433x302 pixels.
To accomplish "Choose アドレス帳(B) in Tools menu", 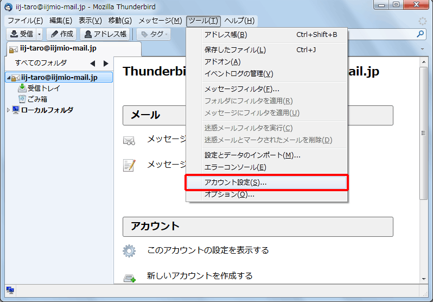I will coord(266,35).
